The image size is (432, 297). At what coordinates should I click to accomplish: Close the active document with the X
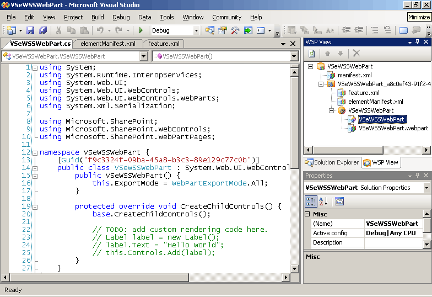[x=293, y=44]
